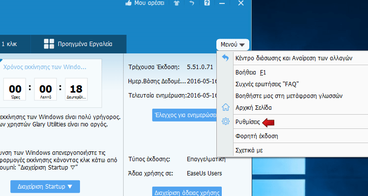Expand the Διαχείριση Startup dropdown button

click(x=45, y=187)
